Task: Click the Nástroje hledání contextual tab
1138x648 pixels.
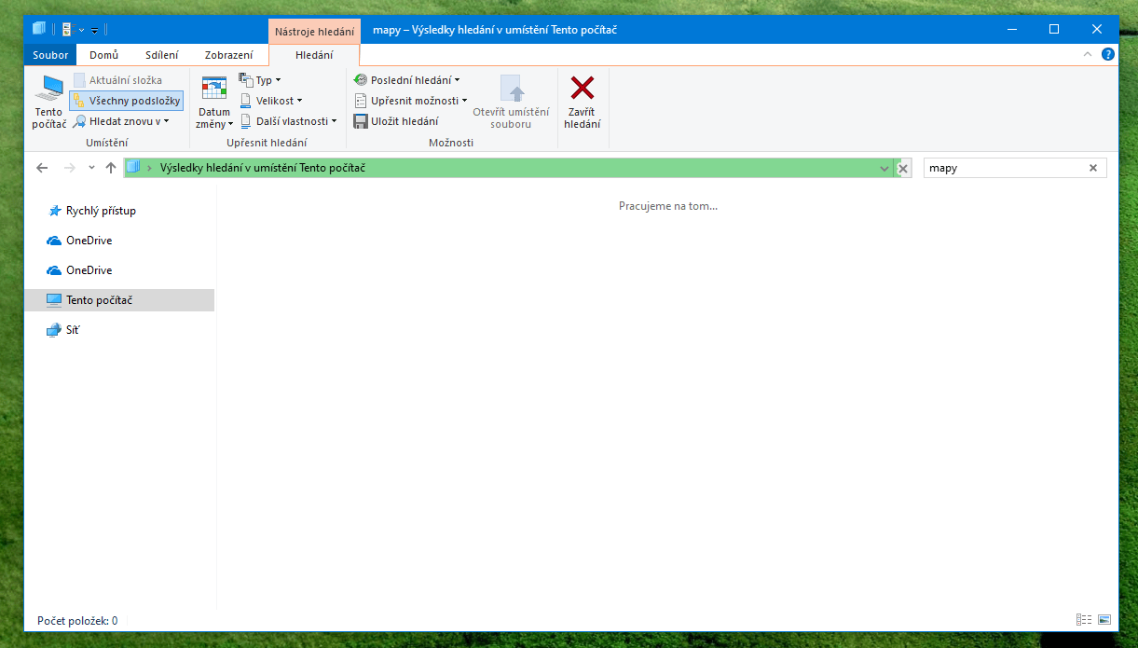Action: point(314,31)
